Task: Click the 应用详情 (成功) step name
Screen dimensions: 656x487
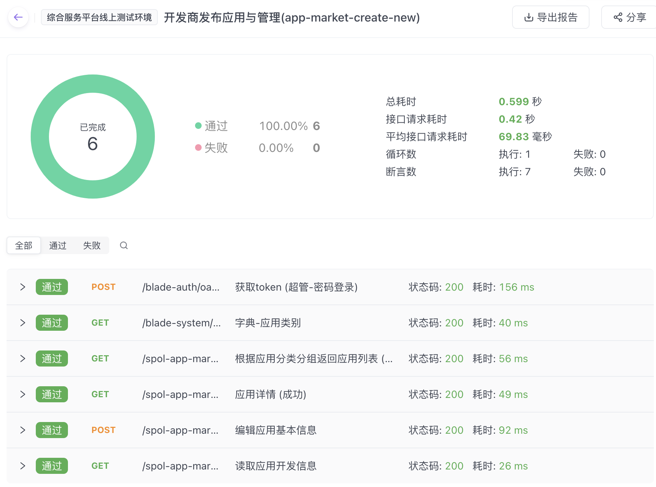Action: pyautogui.click(x=271, y=394)
